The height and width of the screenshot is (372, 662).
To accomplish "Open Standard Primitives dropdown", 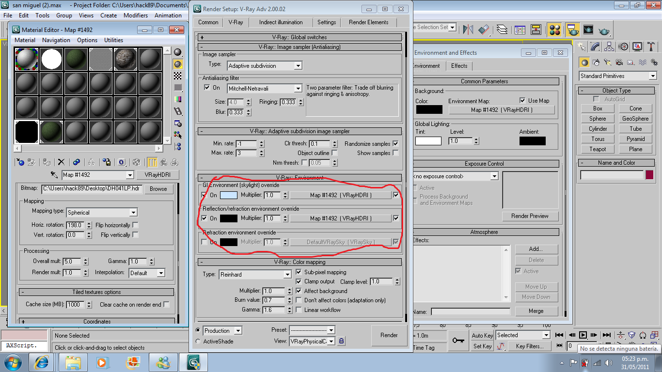I will 618,76.
